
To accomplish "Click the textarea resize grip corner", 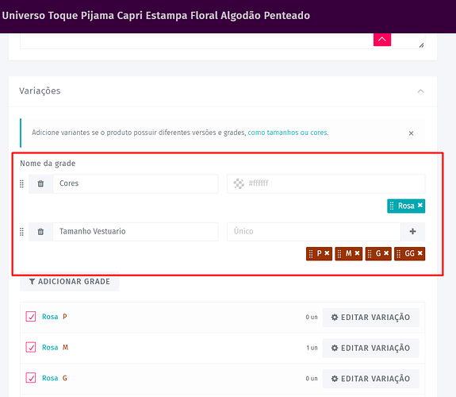I will click(421, 45).
